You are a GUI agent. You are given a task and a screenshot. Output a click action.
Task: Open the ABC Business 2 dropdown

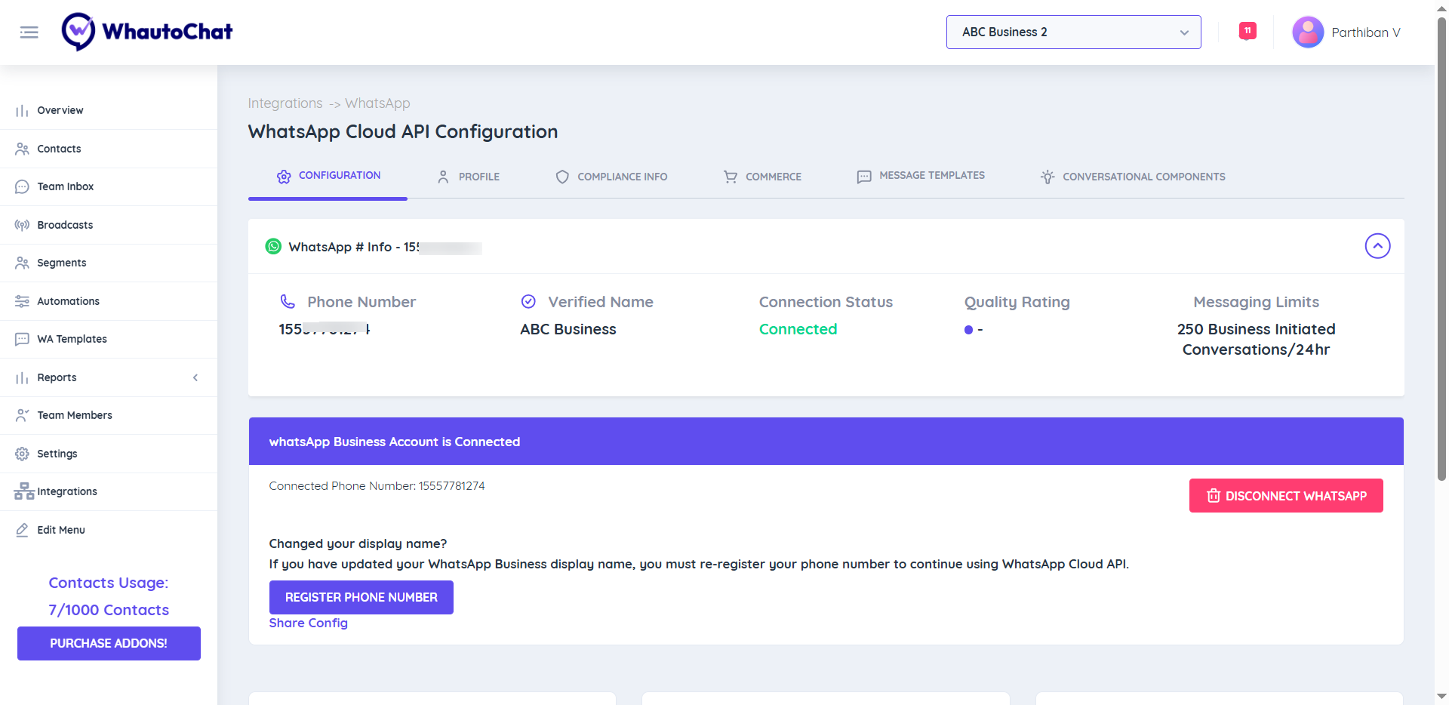1073,32
